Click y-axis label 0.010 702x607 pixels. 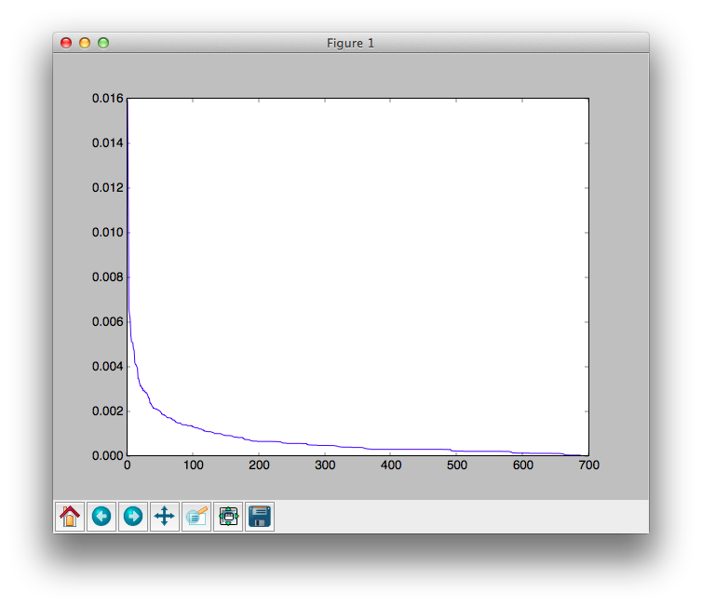107,233
